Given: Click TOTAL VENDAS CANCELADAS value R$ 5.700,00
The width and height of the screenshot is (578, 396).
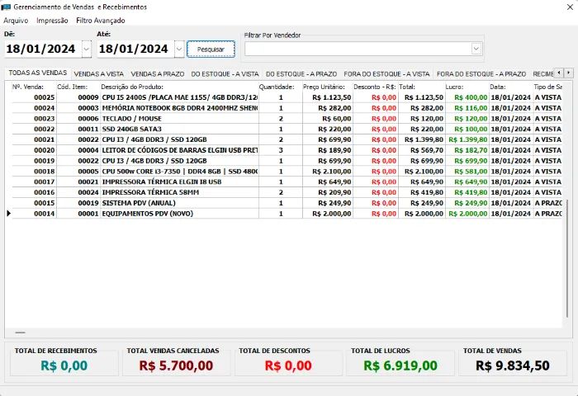Looking at the screenshot, I should click(176, 365).
